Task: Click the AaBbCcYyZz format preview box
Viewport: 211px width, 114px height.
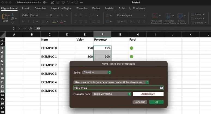Action: [148, 94]
